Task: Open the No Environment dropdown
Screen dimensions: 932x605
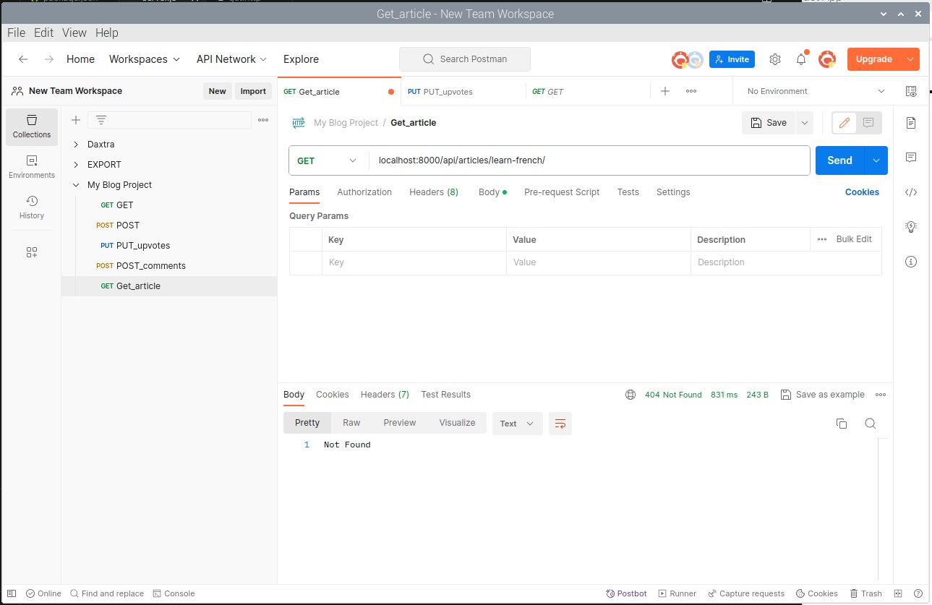Action: [816, 91]
